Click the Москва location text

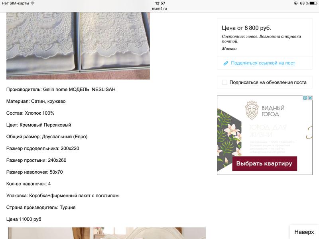[x=229, y=49]
